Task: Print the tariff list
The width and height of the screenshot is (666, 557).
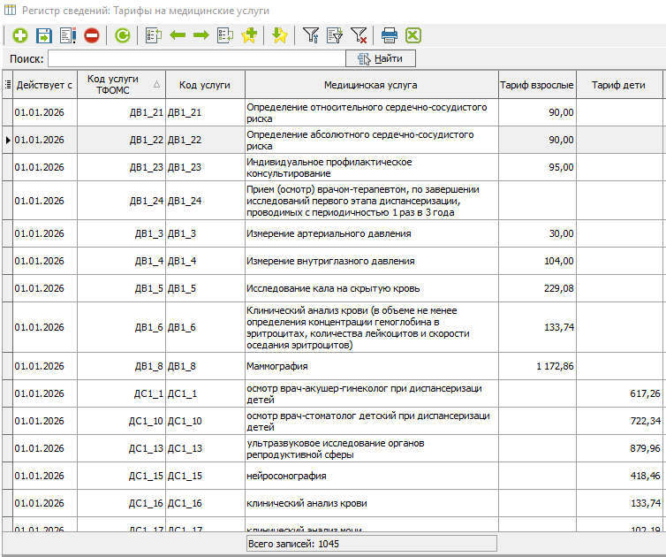Action: (390, 35)
